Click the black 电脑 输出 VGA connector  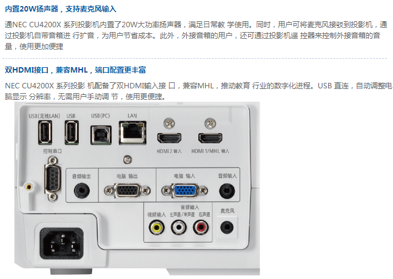pyautogui.click(x=127, y=191)
